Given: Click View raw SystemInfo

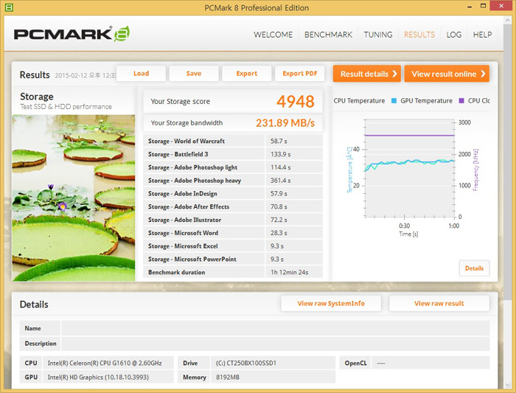Looking at the screenshot, I should click(331, 304).
